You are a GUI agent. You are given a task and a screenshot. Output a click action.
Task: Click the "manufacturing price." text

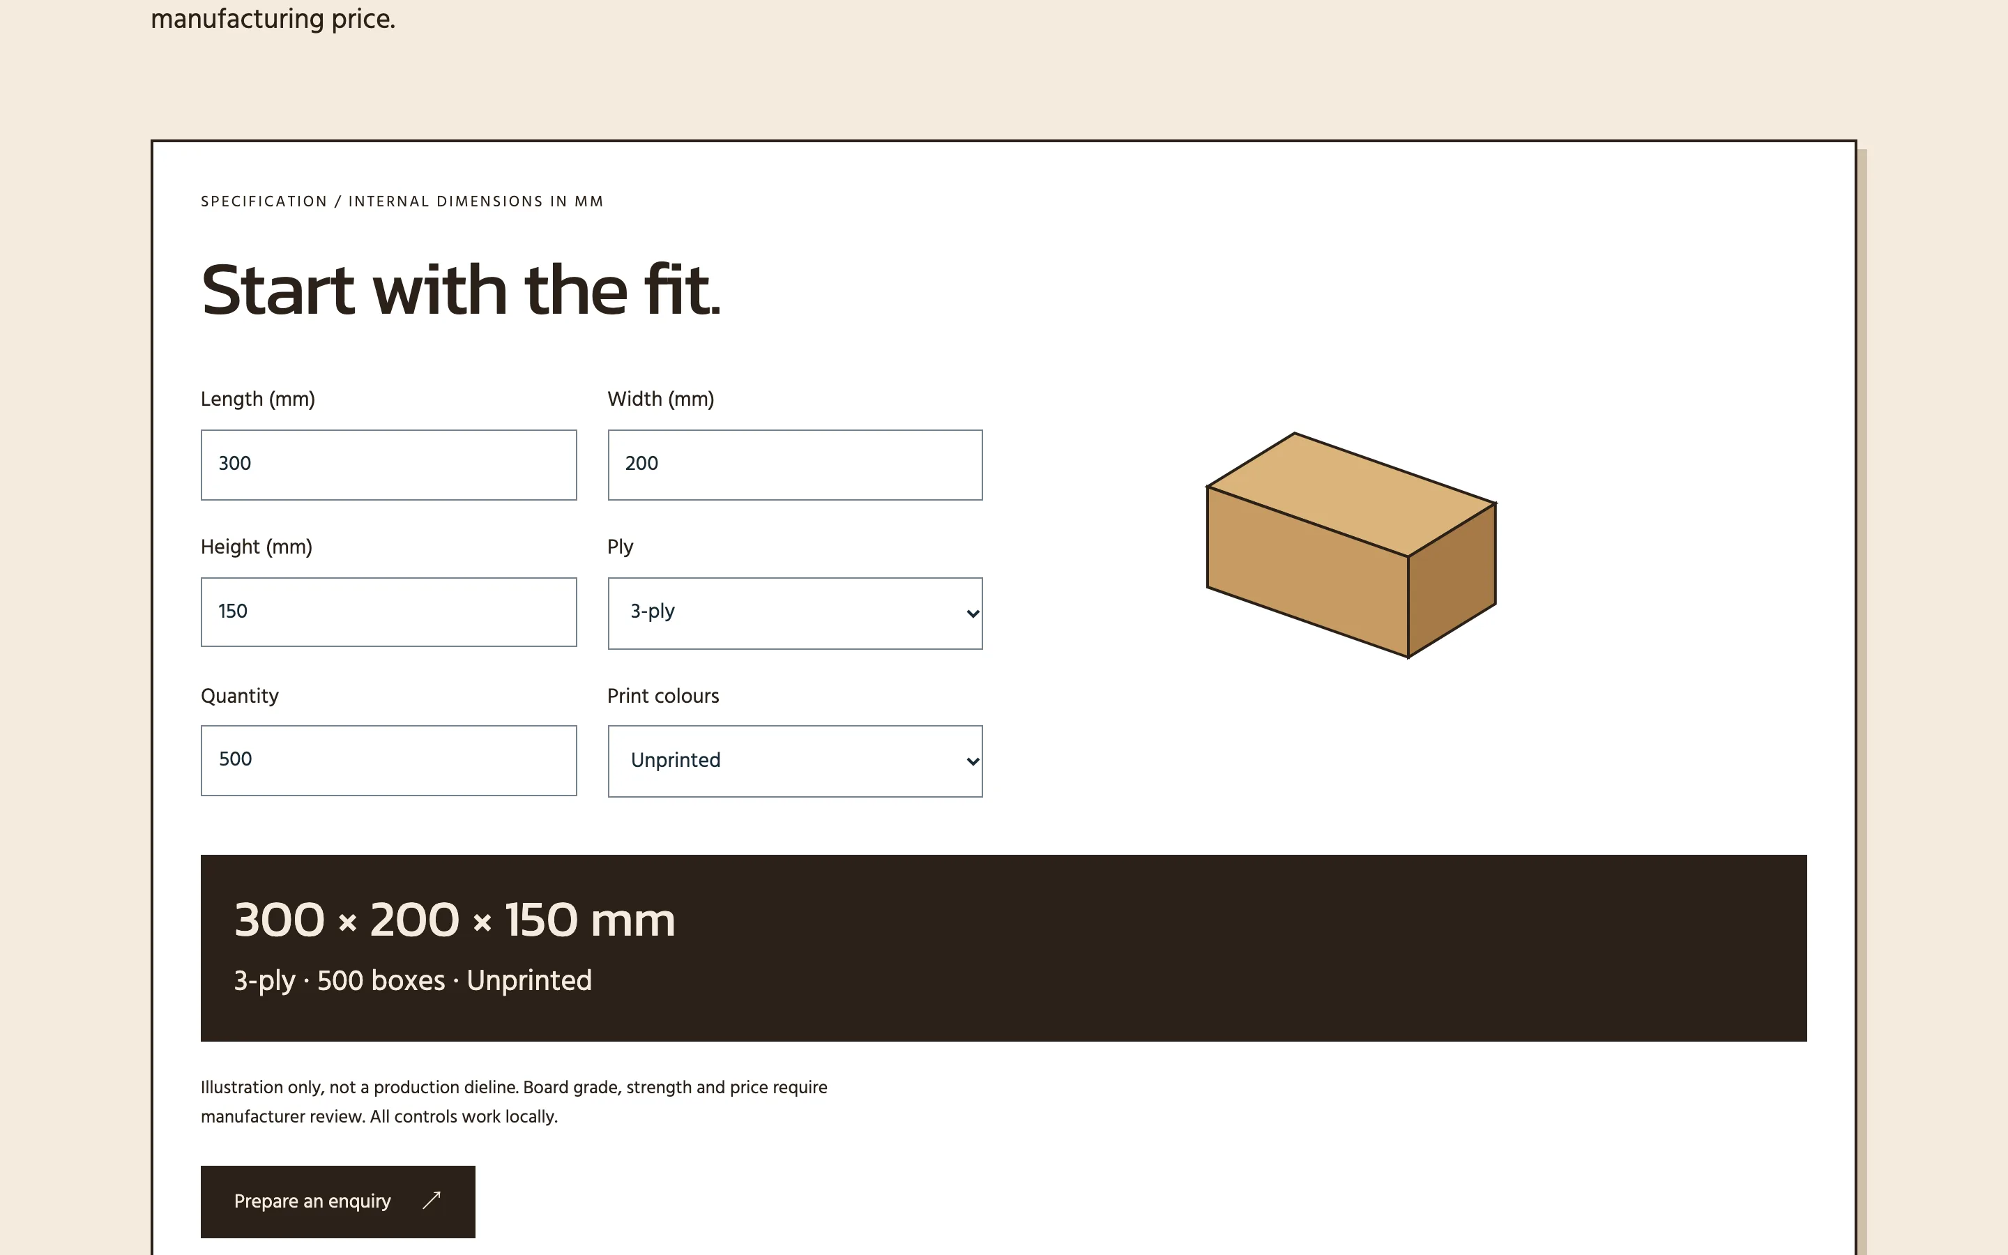coord(273,18)
